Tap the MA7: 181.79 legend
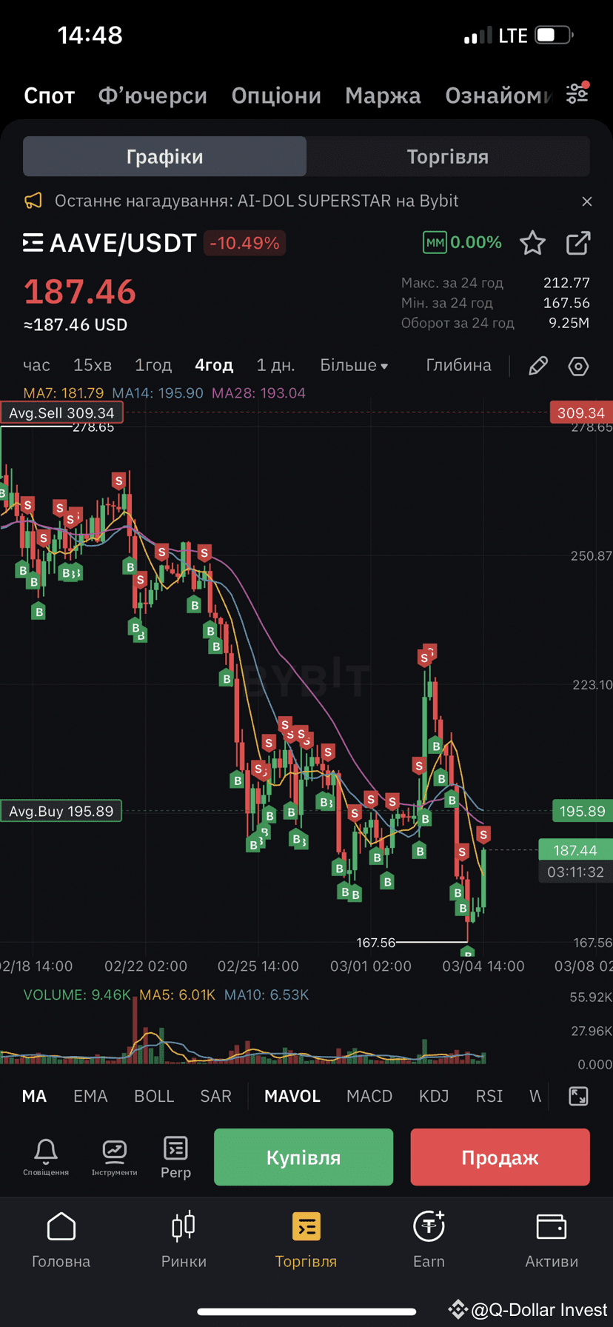 [64, 393]
